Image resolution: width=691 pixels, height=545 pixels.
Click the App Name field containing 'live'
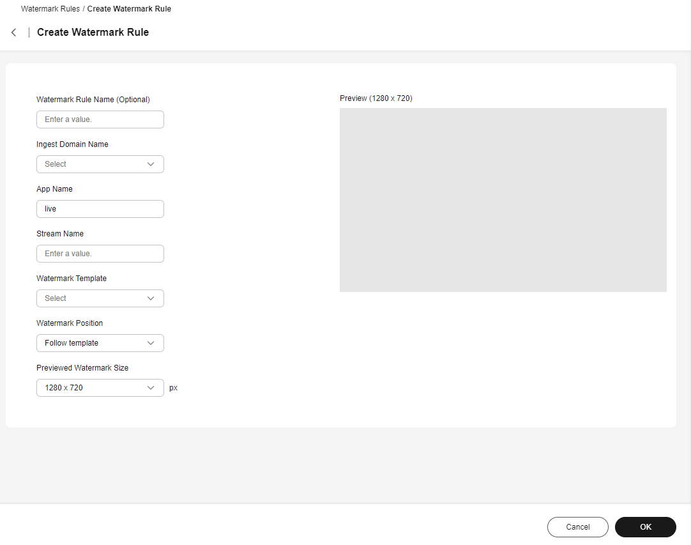100,209
